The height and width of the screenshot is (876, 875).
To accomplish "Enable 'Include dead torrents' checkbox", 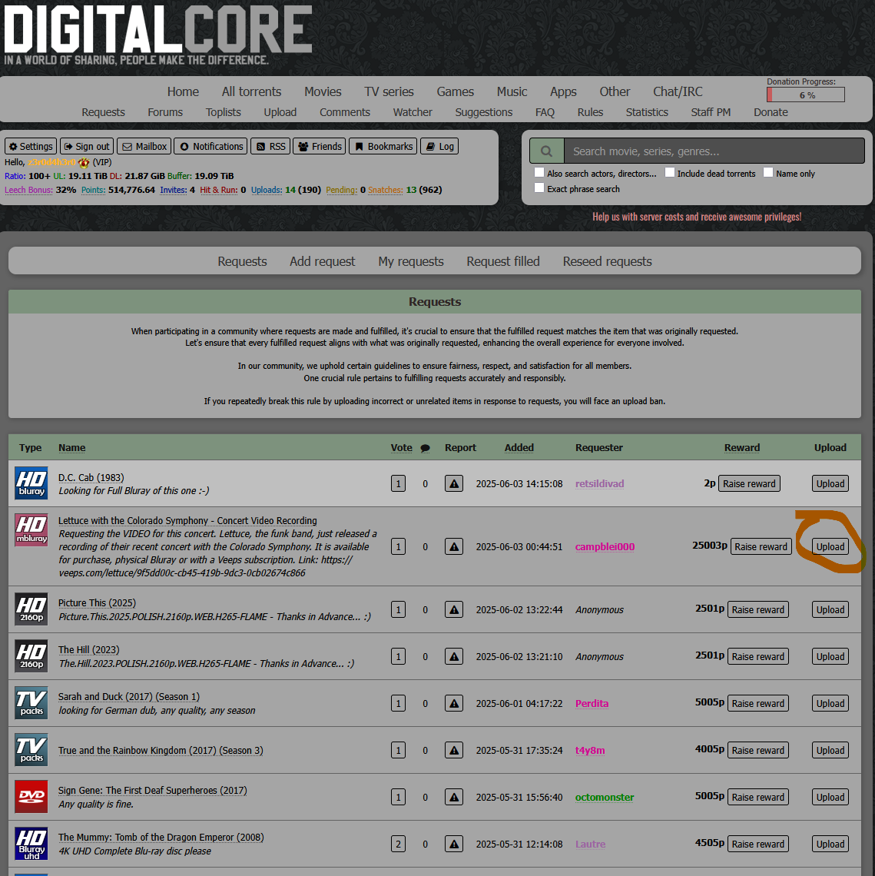I will [x=670, y=173].
